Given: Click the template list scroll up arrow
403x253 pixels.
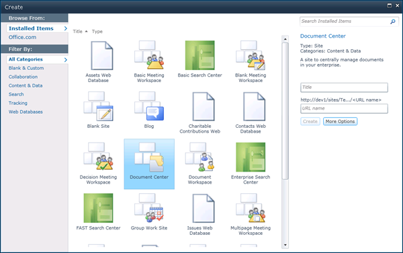Looking at the screenshot, I should (285, 39).
